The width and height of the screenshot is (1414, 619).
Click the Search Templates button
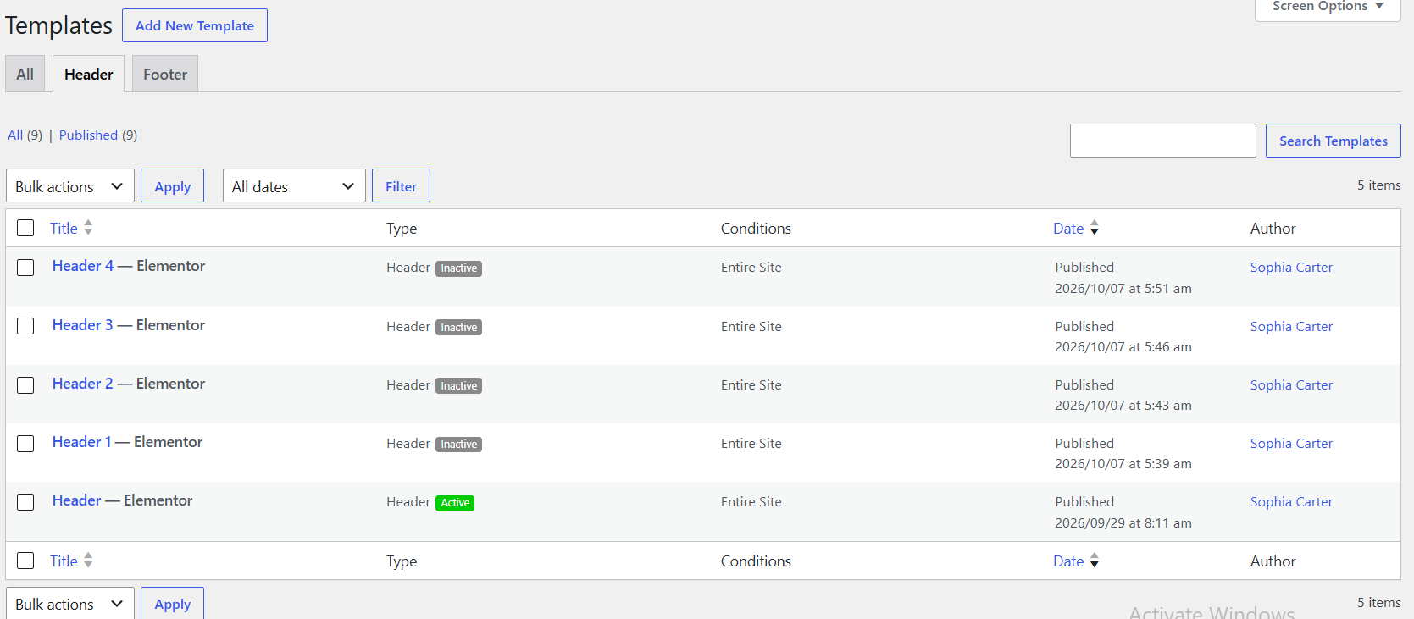[x=1333, y=141]
